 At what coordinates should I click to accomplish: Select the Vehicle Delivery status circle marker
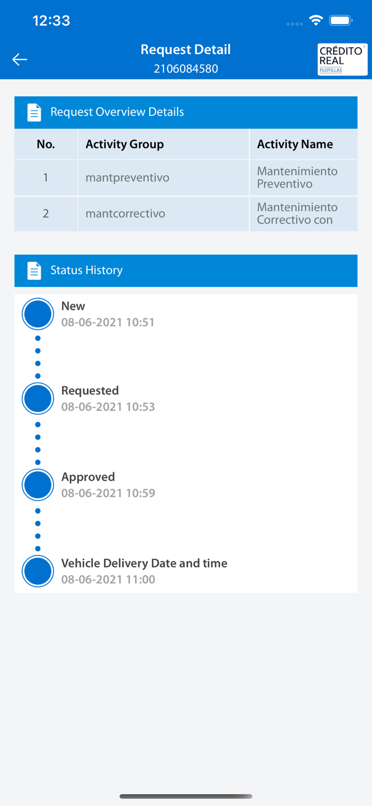[x=38, y=571]
